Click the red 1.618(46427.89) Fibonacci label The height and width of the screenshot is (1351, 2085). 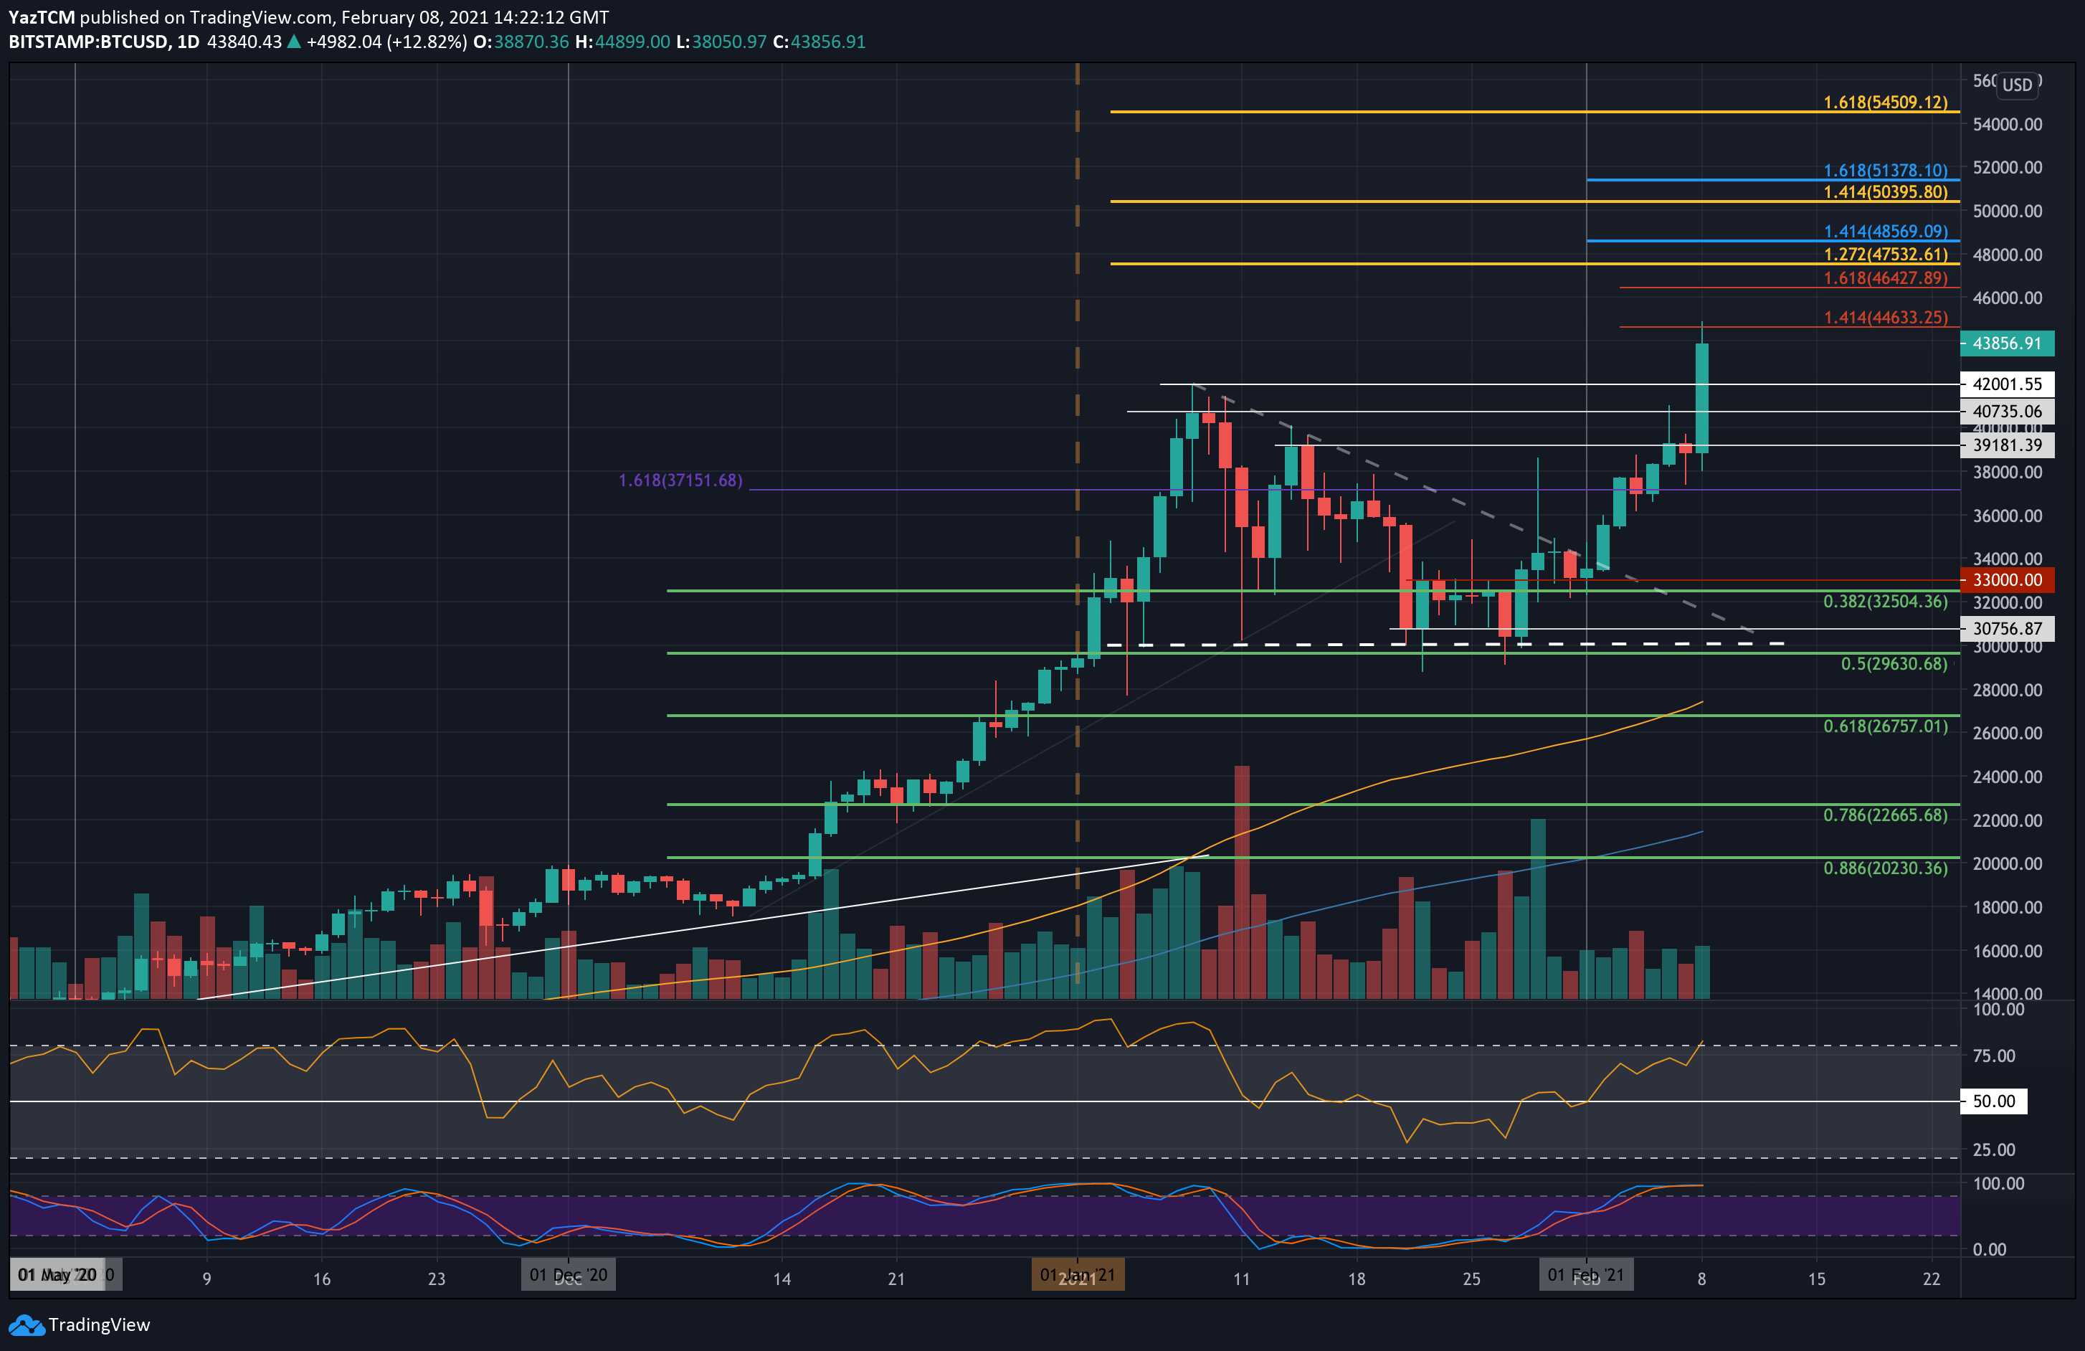pos(1885,278)
